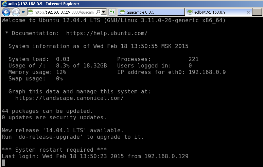Go back with the browser Back arrow

6,12
